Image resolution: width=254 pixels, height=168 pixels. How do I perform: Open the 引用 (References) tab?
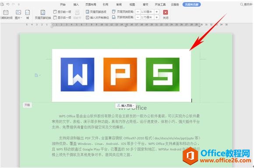(x=106, y=4)
